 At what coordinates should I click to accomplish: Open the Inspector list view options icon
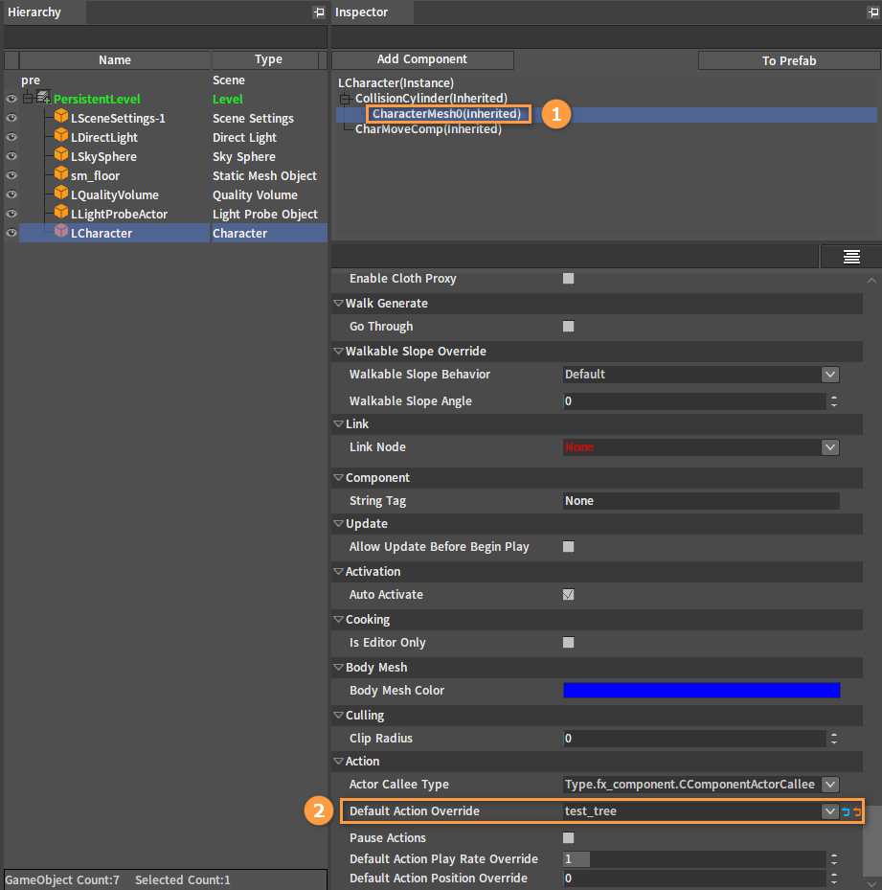pyautogui.click(x=850, y=257)
